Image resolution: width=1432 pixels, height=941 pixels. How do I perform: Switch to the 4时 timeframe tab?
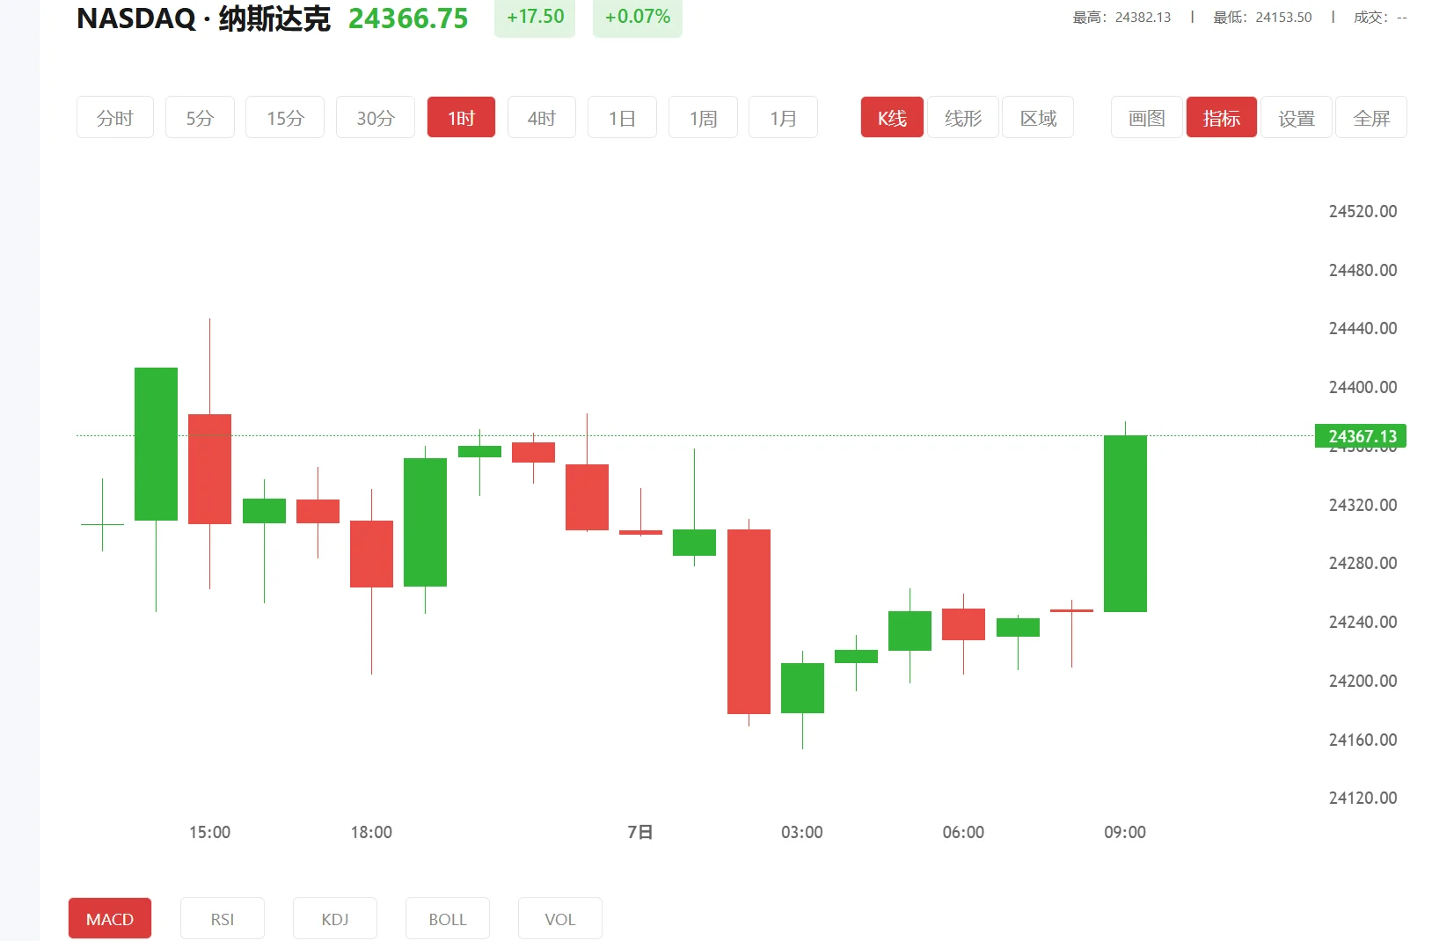(541, 117)
